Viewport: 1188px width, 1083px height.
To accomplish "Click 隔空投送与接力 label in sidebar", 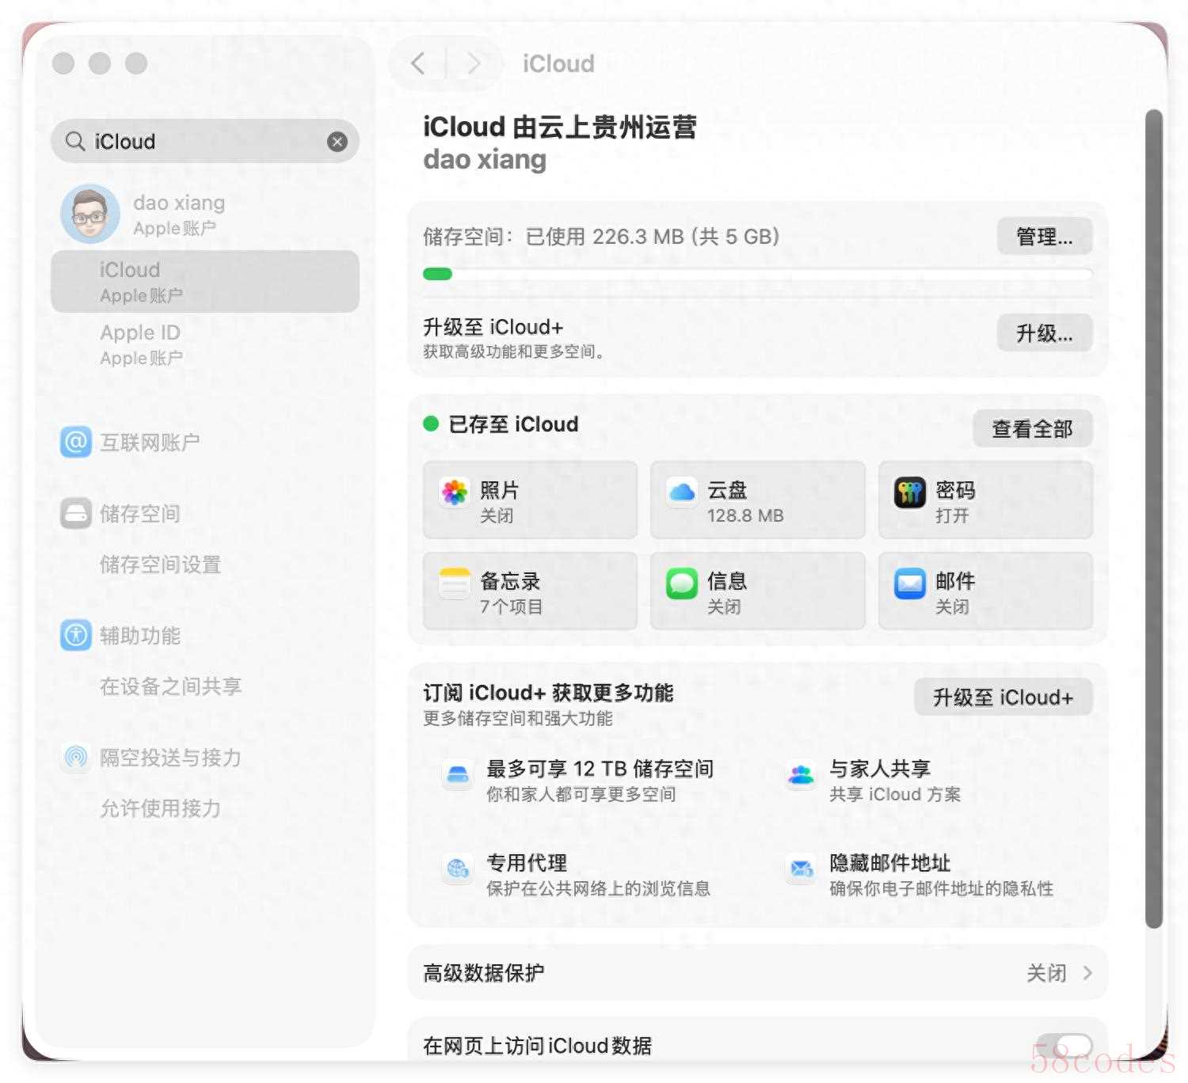I will pos(170,757).
